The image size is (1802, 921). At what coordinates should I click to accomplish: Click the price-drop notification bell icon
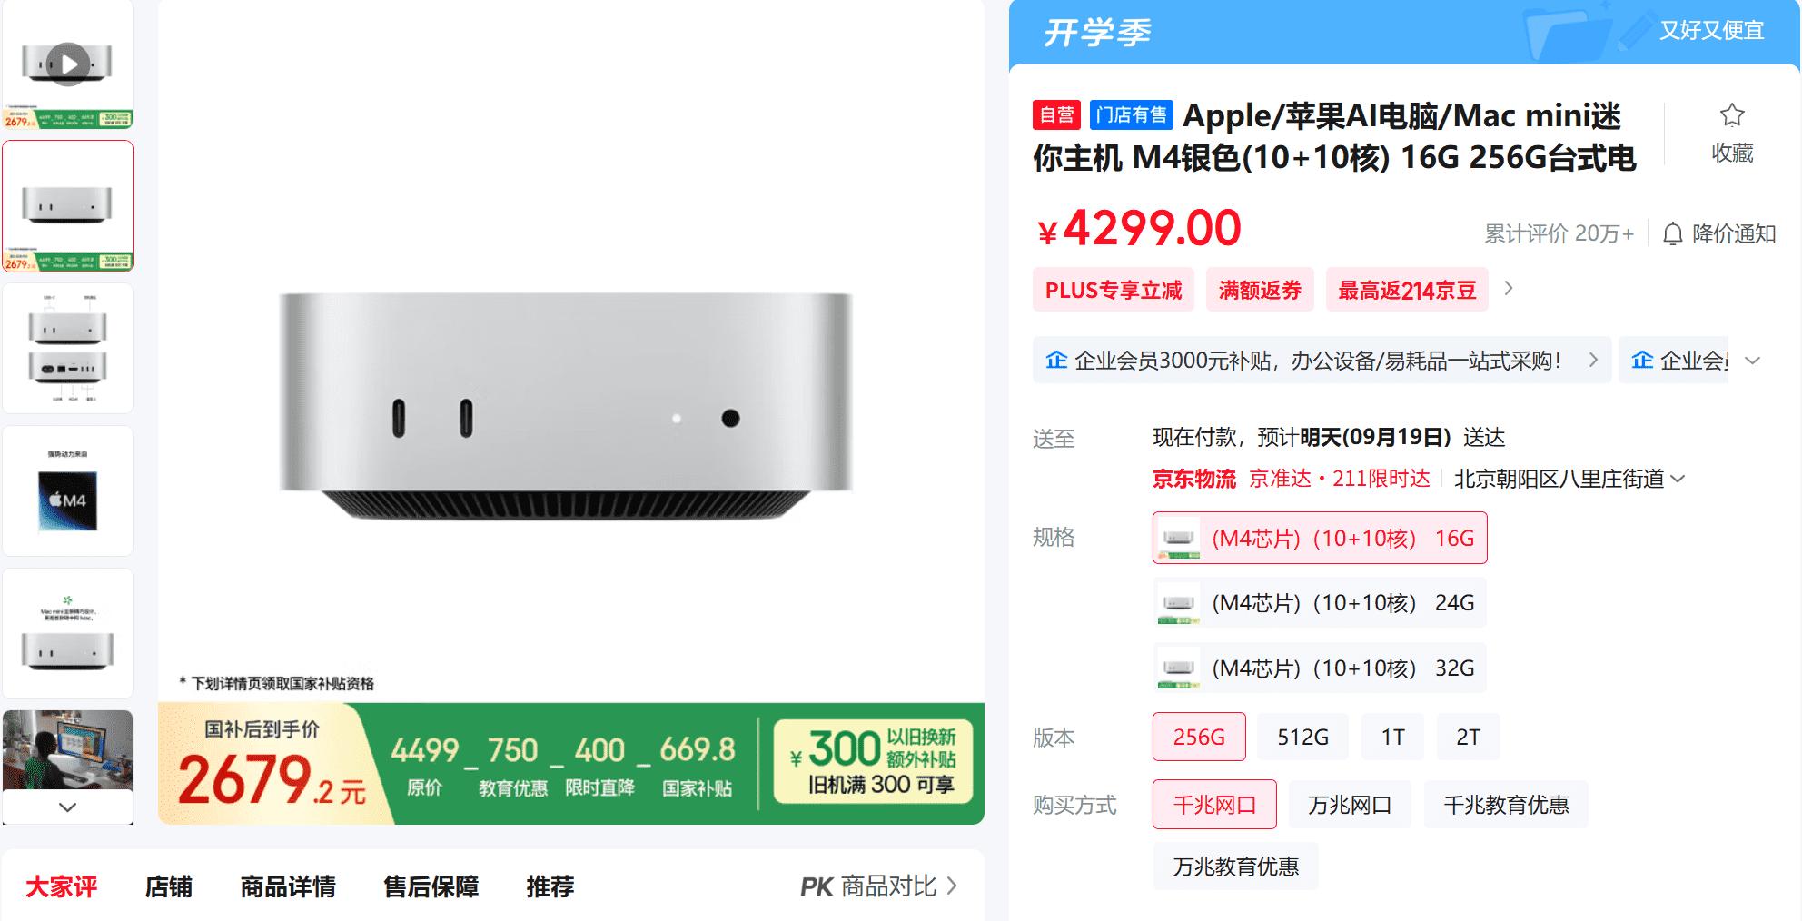[1672, 234]
